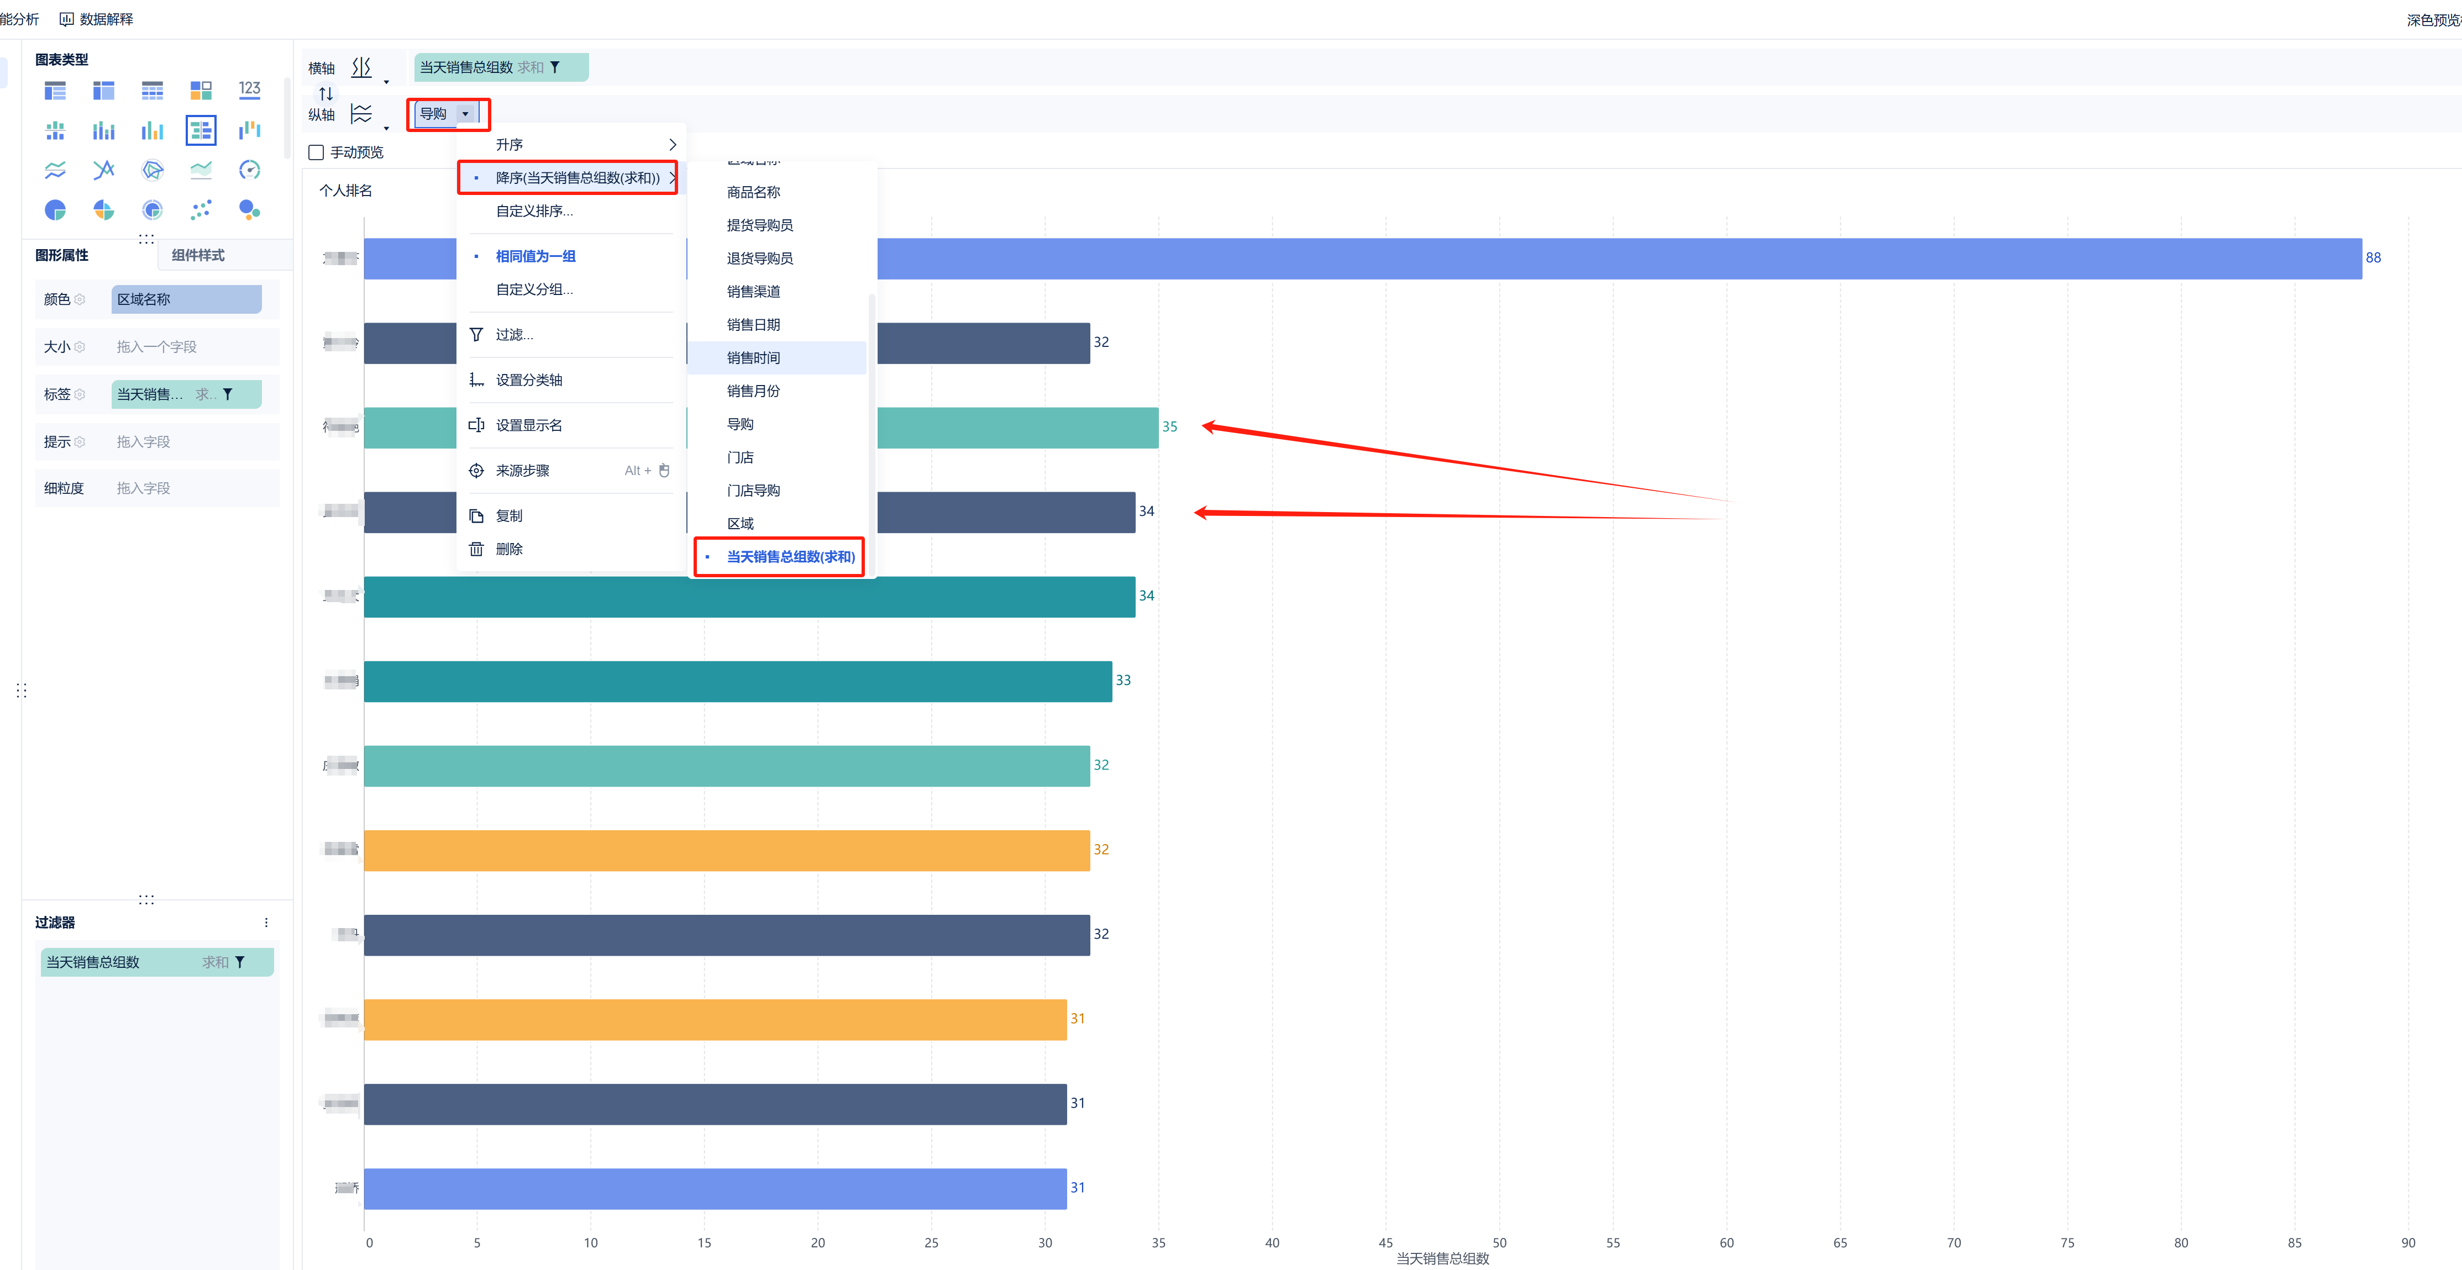This screenshot has height=1270, width=2462.
Task: Open 深色预览 in top right
Action: [x=2433, y=20]
